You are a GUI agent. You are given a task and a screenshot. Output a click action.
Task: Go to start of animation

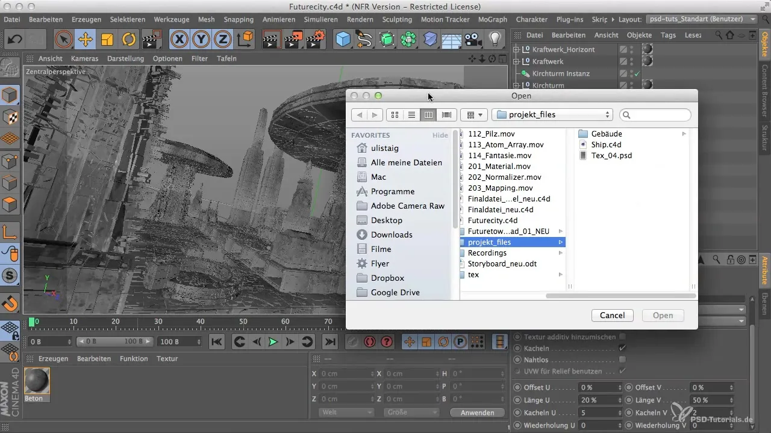coord(217,342)
